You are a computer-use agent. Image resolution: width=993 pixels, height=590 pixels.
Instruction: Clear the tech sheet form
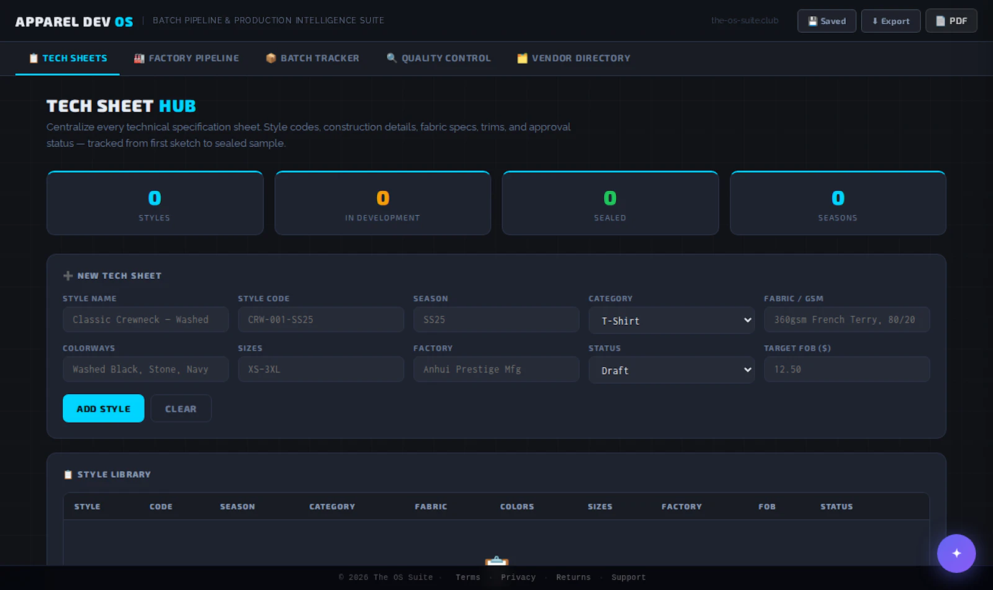[x=181, y=409]
